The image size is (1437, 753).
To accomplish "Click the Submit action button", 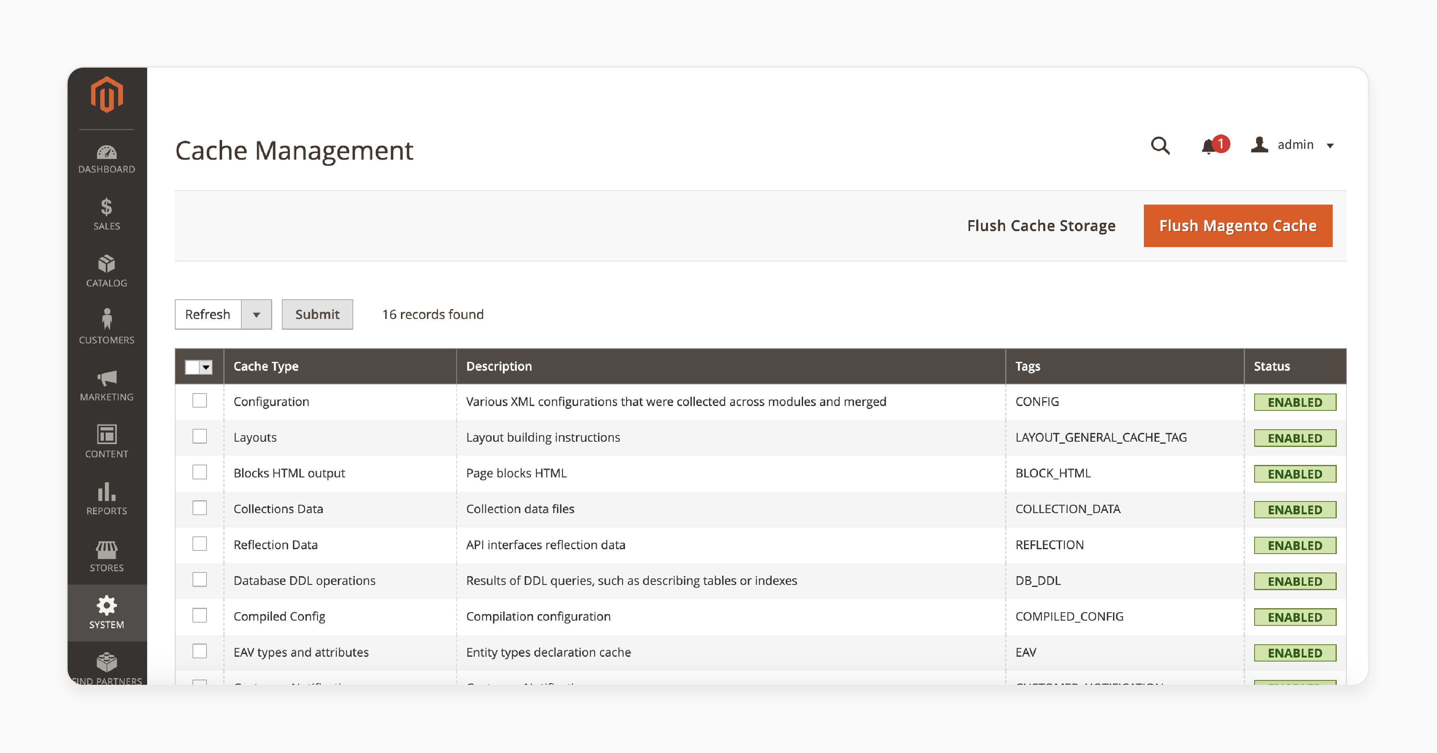I will pos(316,314).
